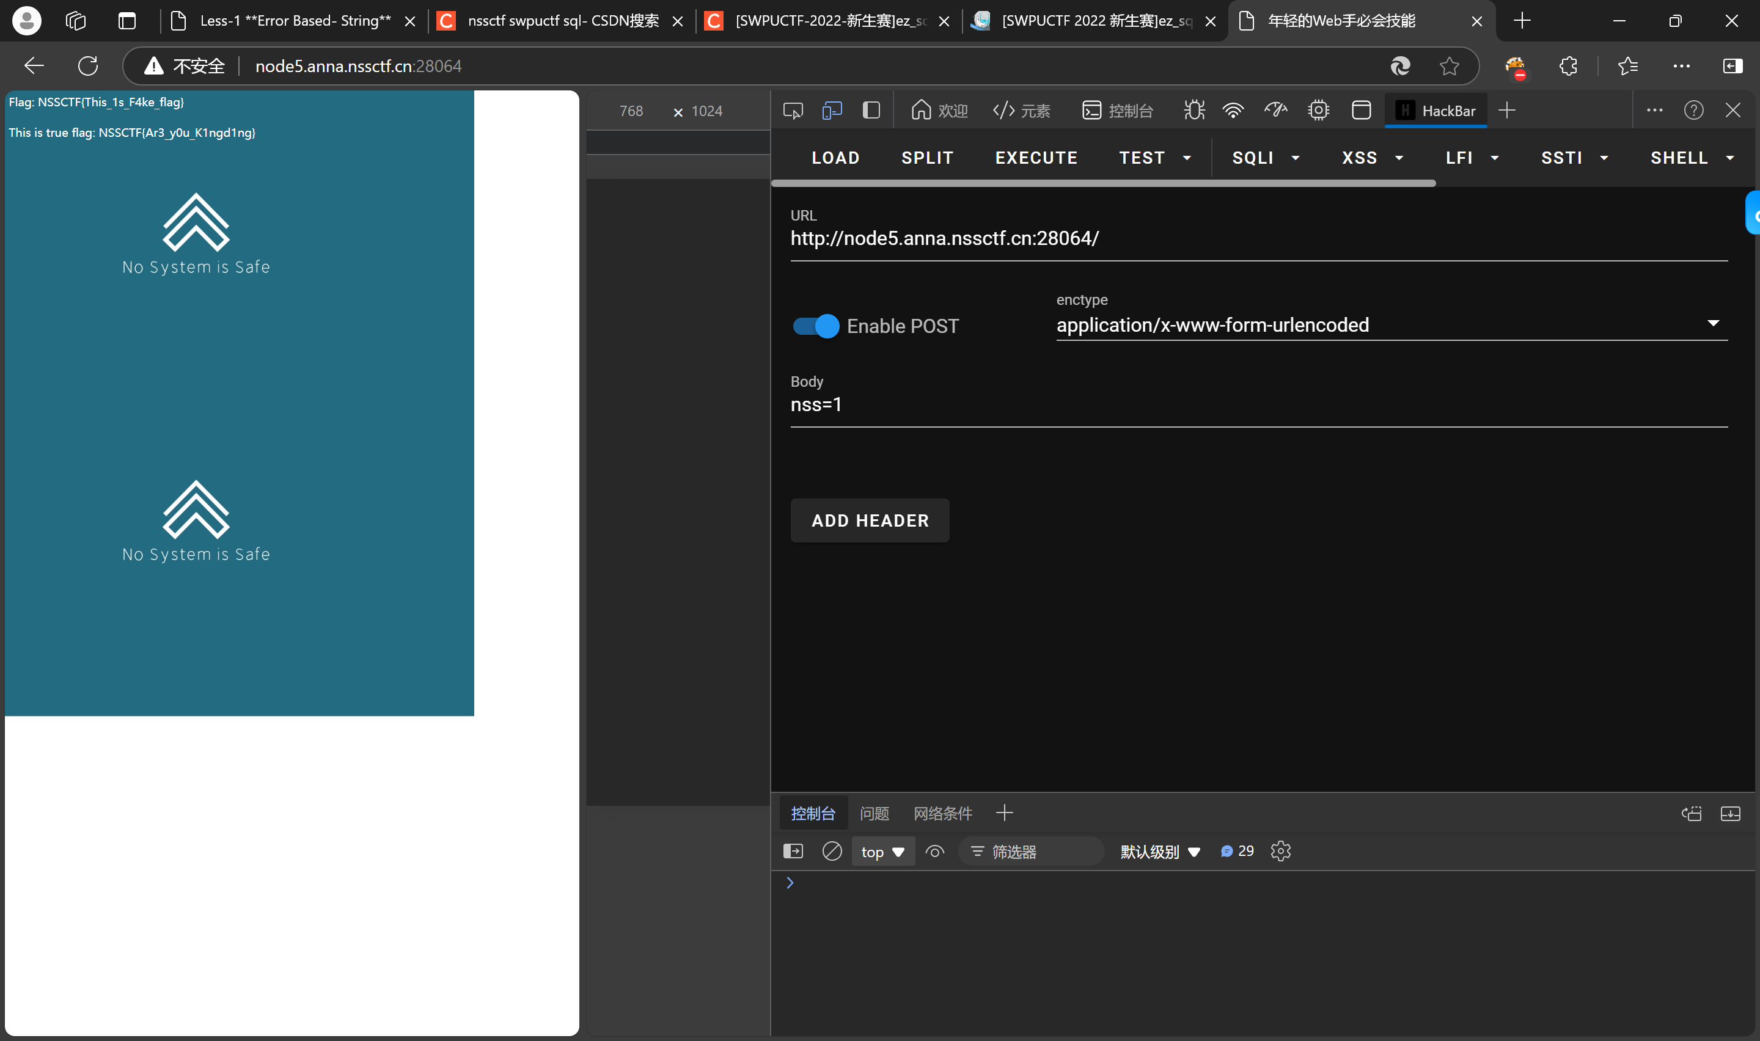Open the 默认级别 log level dropdown
Screen dimensions: 1760x1041
[x=1160, y=852]
